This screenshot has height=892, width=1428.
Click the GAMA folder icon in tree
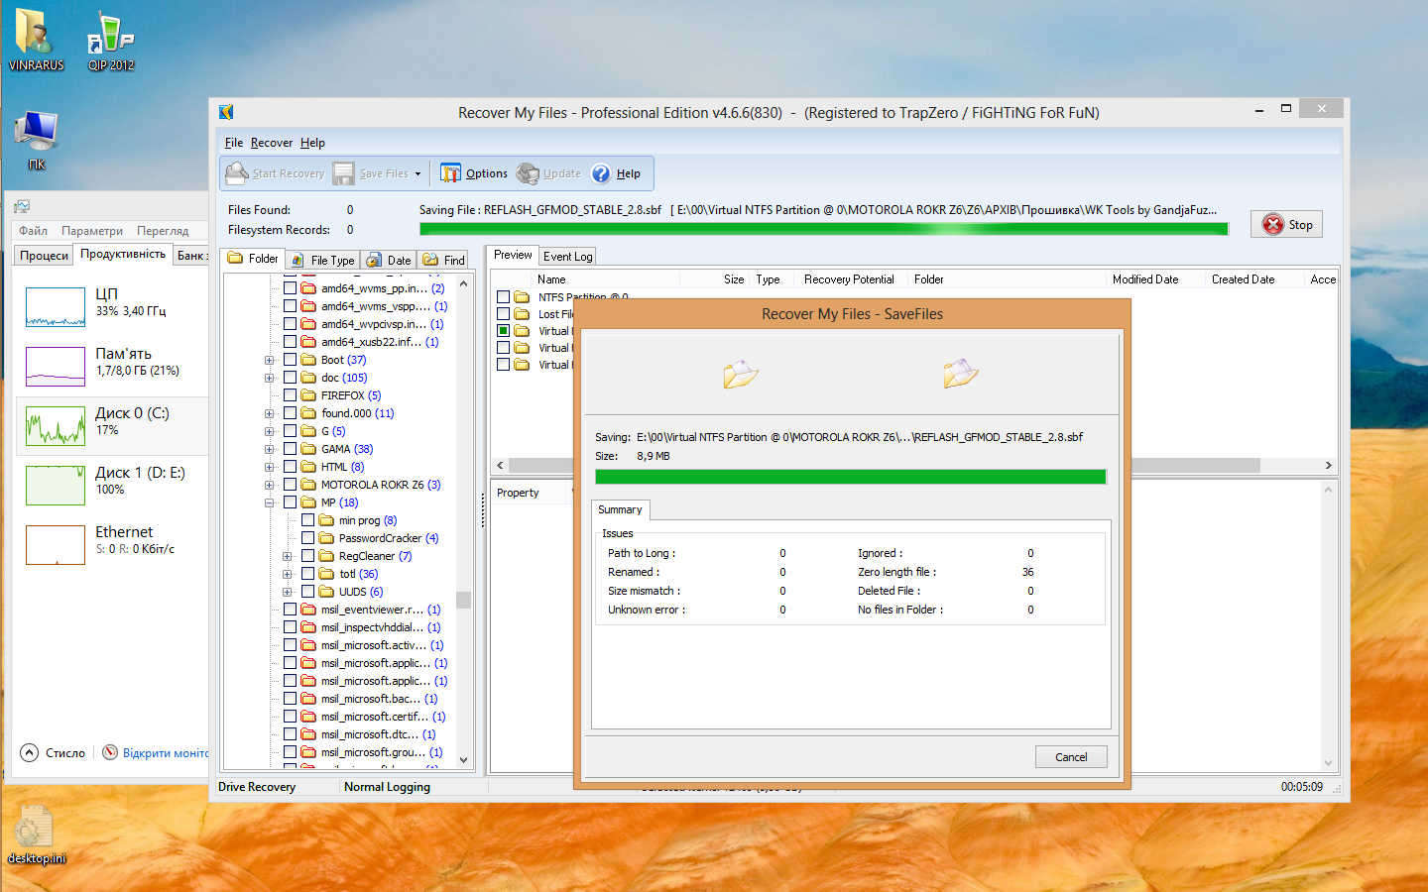308,449
